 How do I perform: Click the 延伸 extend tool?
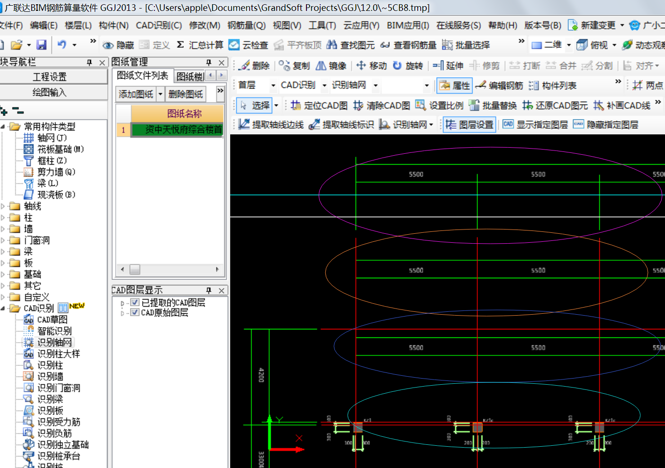(x=448, y=66)
